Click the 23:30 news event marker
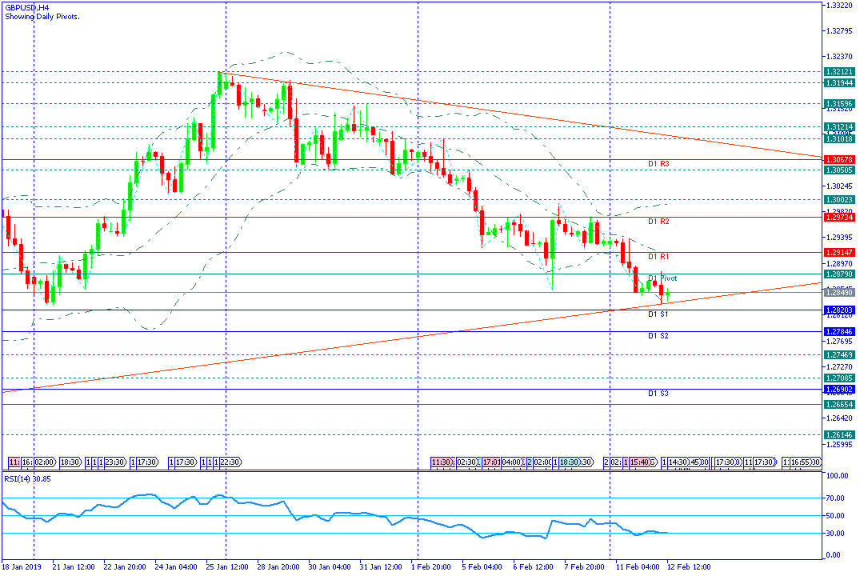 point(115,462)
